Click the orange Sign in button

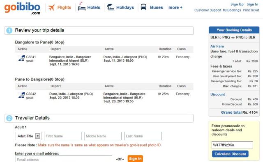(135, 159)
